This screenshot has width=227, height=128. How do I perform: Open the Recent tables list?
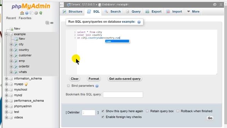click(x=11, y=18)
